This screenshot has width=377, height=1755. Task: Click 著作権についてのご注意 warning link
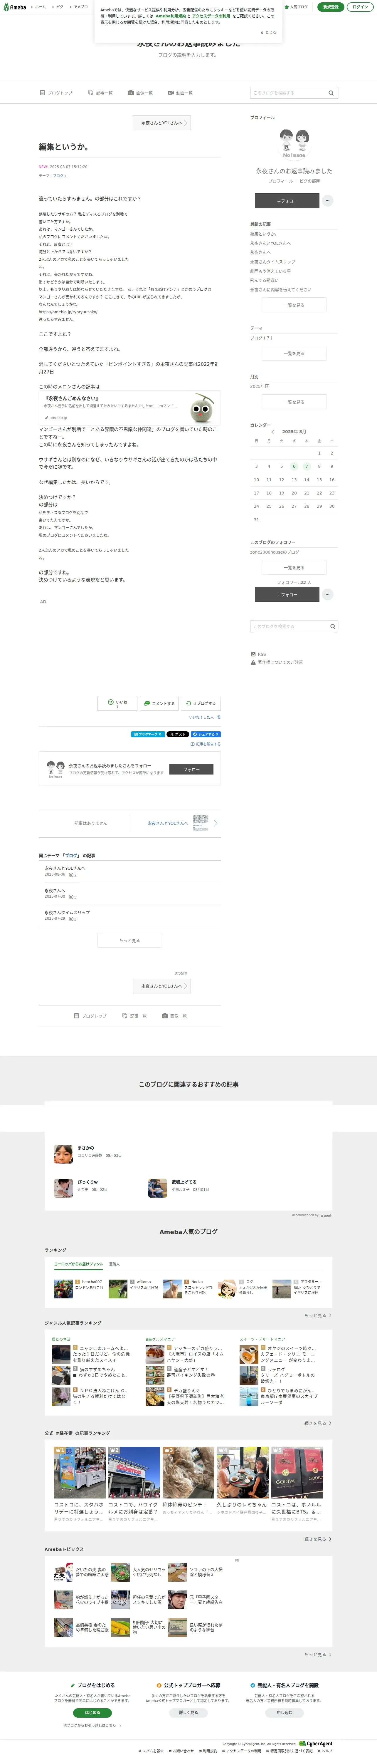tap(277, 662)
